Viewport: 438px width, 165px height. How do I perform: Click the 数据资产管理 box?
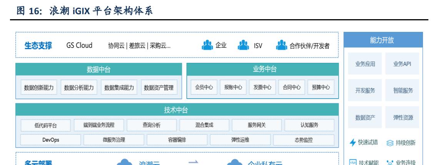point(159,87)
